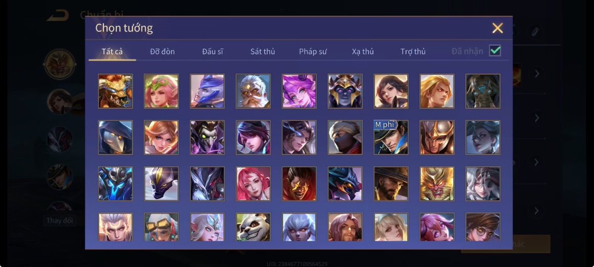Choose the pink-haired girl in third row

click(x=253, y=184)
